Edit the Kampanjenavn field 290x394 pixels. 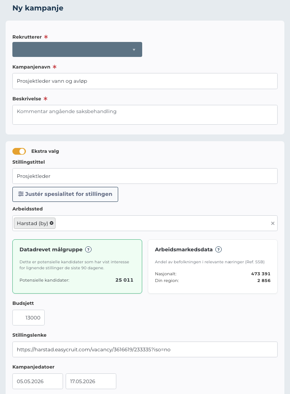click(145, 81)
